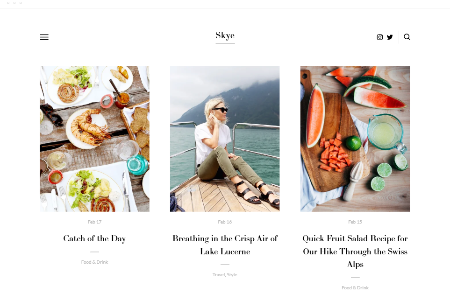This screenshot has width=450, height=301.
Task: Open the Twitter bird icon
Action: (x=390, y=37)
